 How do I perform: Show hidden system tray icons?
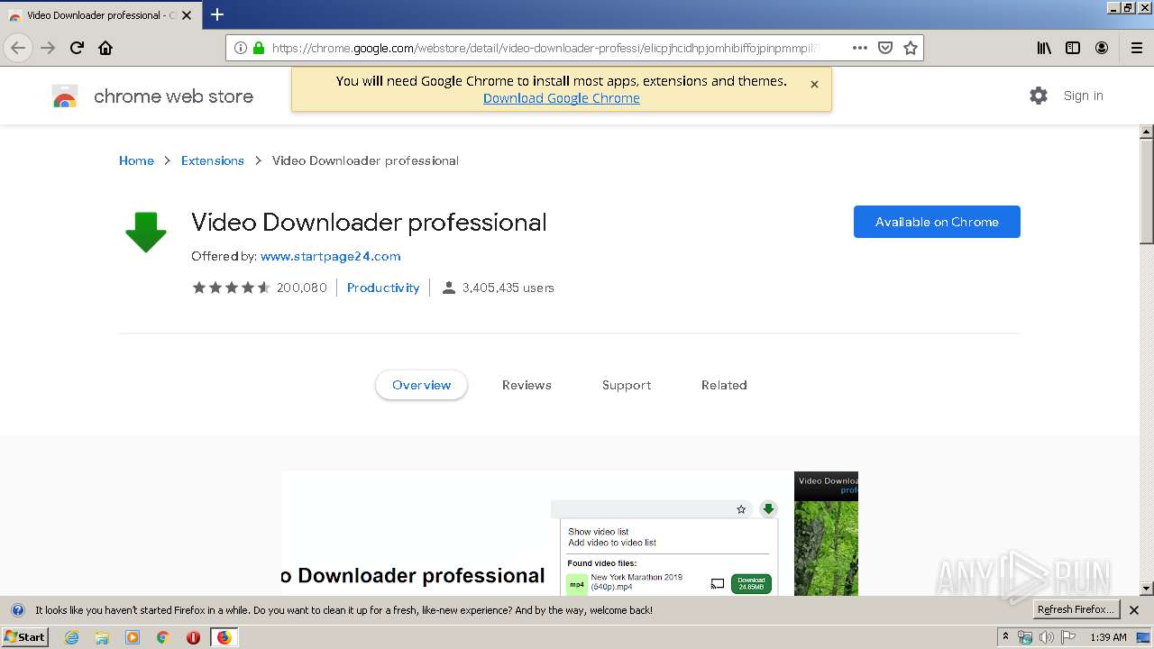(x=1005, y=637)
